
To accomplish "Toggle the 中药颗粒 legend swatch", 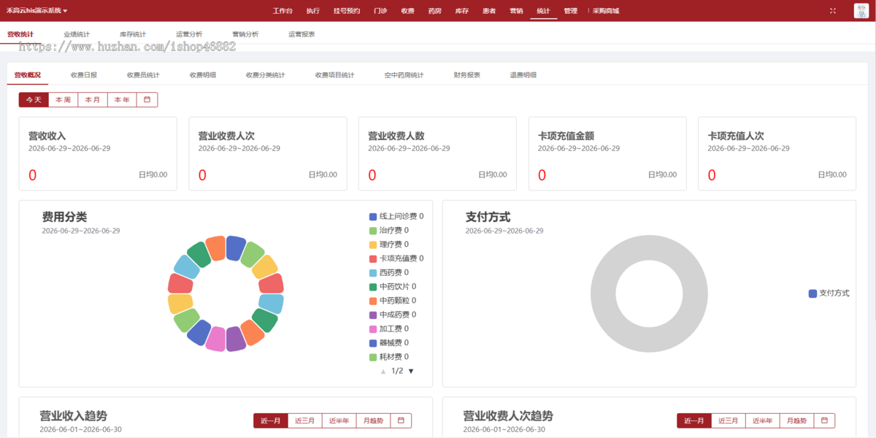I will [373, 301].
